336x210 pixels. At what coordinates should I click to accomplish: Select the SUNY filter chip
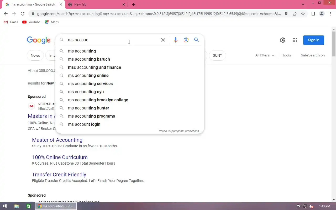(x=217, y=55)
